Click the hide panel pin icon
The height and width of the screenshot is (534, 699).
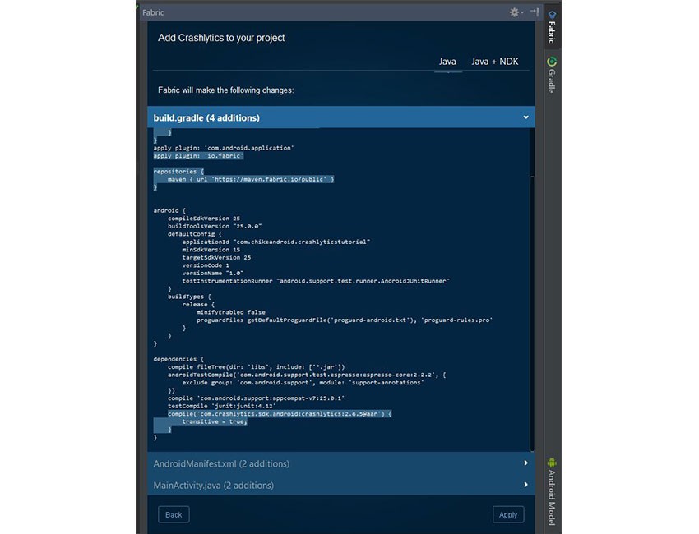(535, 12)
